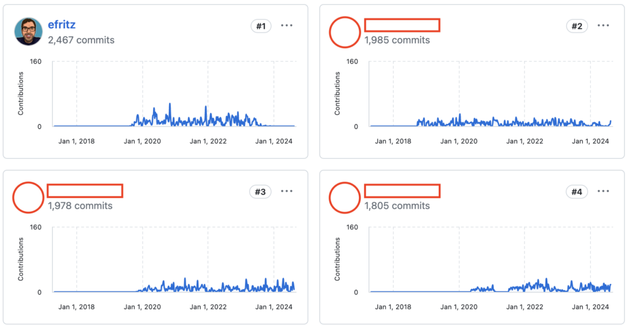Click the #3 rank badge

(260, 192)
